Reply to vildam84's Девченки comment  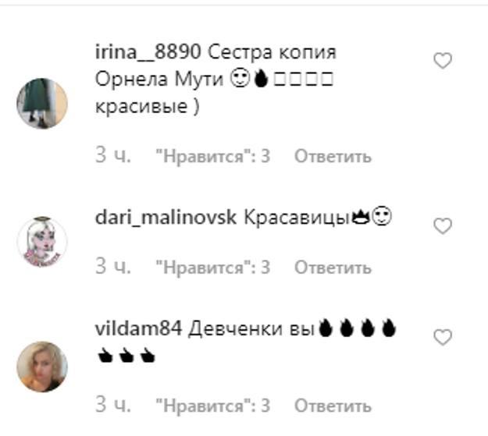pyautogui.click(x=333, y=406)
